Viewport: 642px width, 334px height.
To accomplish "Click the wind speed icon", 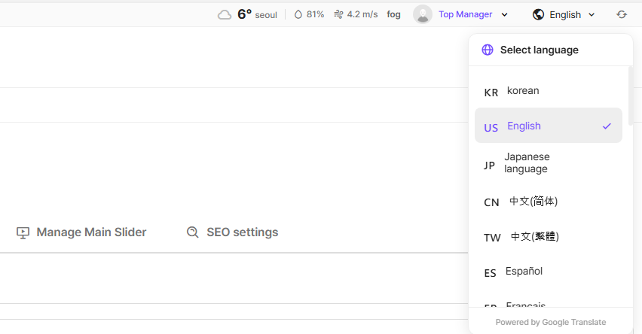I will [338, 14].
